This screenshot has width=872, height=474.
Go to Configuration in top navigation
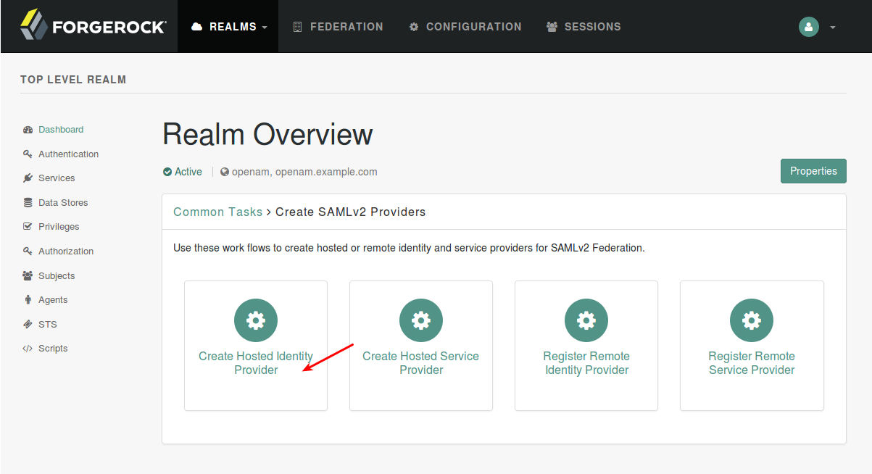pyautogui.click(x=465, y=27)
